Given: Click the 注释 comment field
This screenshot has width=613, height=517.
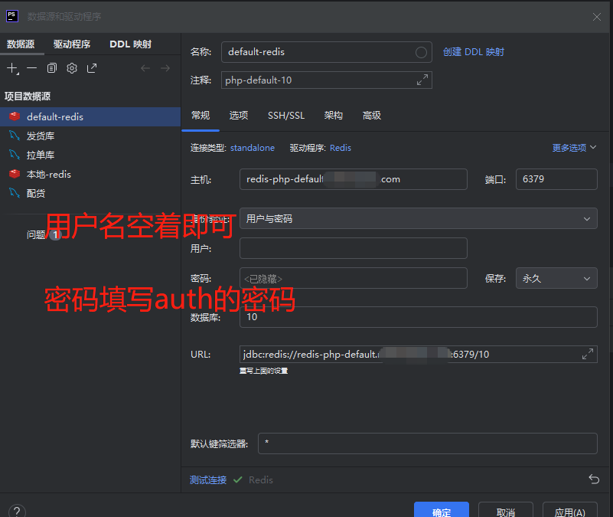Looking at the screenshot, I should tap(327, 80).
